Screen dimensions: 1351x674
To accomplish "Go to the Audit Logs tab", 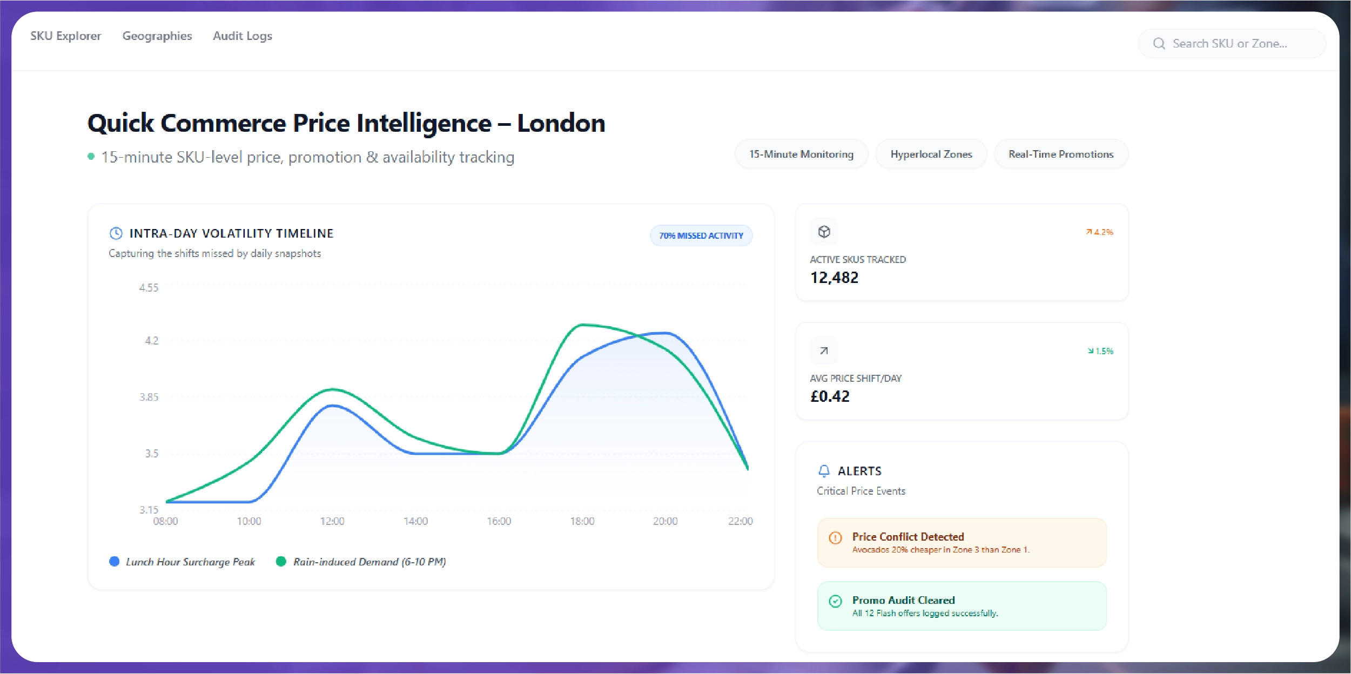I will (243, 36).
